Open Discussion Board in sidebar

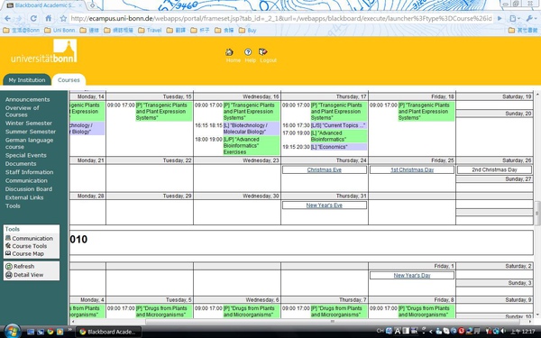[x=29, y=189]
